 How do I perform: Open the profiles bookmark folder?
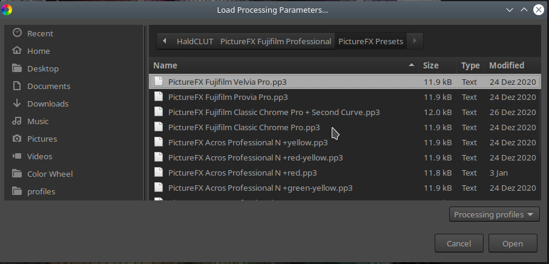pos(41,191)
